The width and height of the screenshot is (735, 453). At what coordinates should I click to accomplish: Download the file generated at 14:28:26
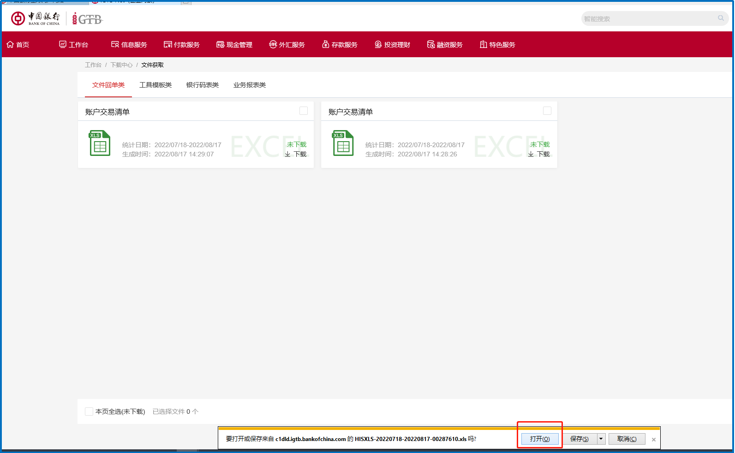click(x=539, y=154)
